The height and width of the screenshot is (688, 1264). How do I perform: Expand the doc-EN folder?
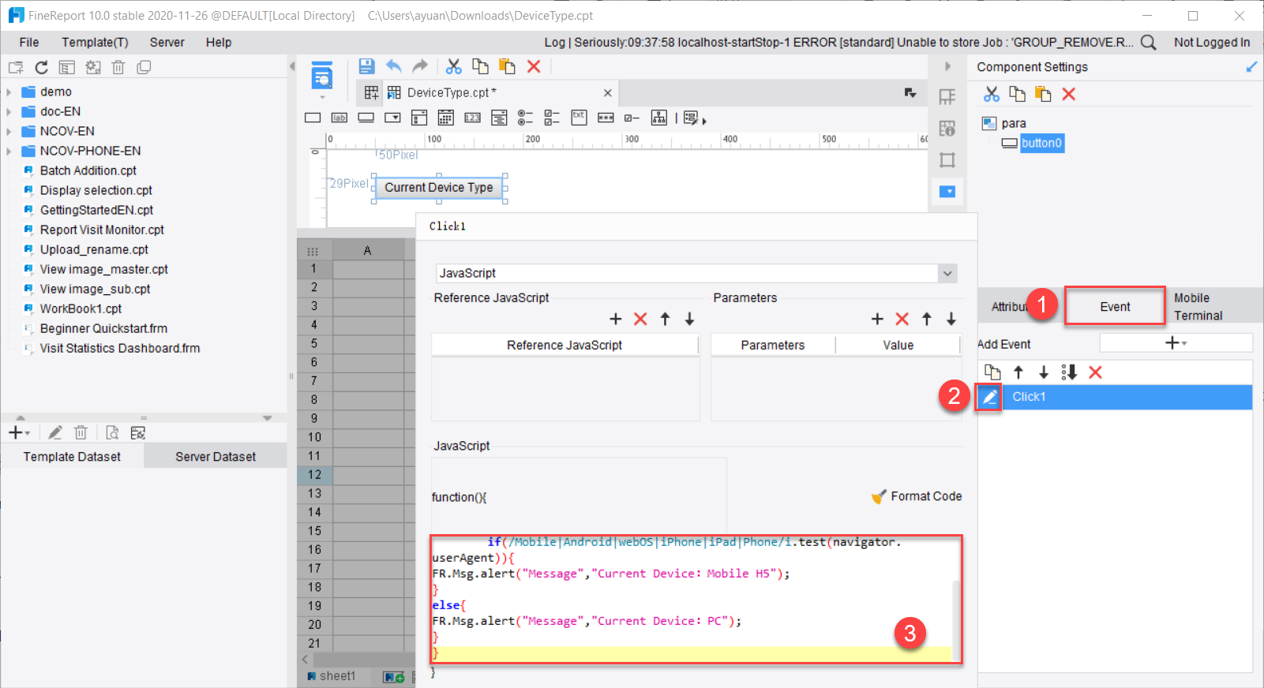point(9,112)
